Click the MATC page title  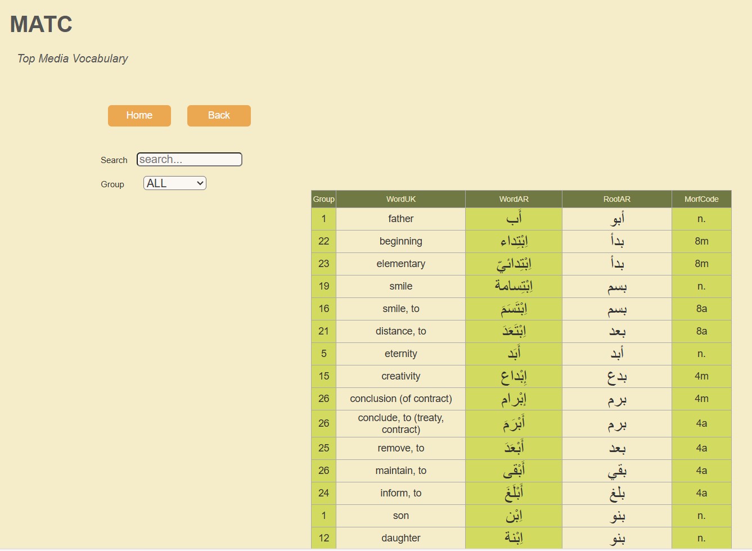tap(41, 24)
